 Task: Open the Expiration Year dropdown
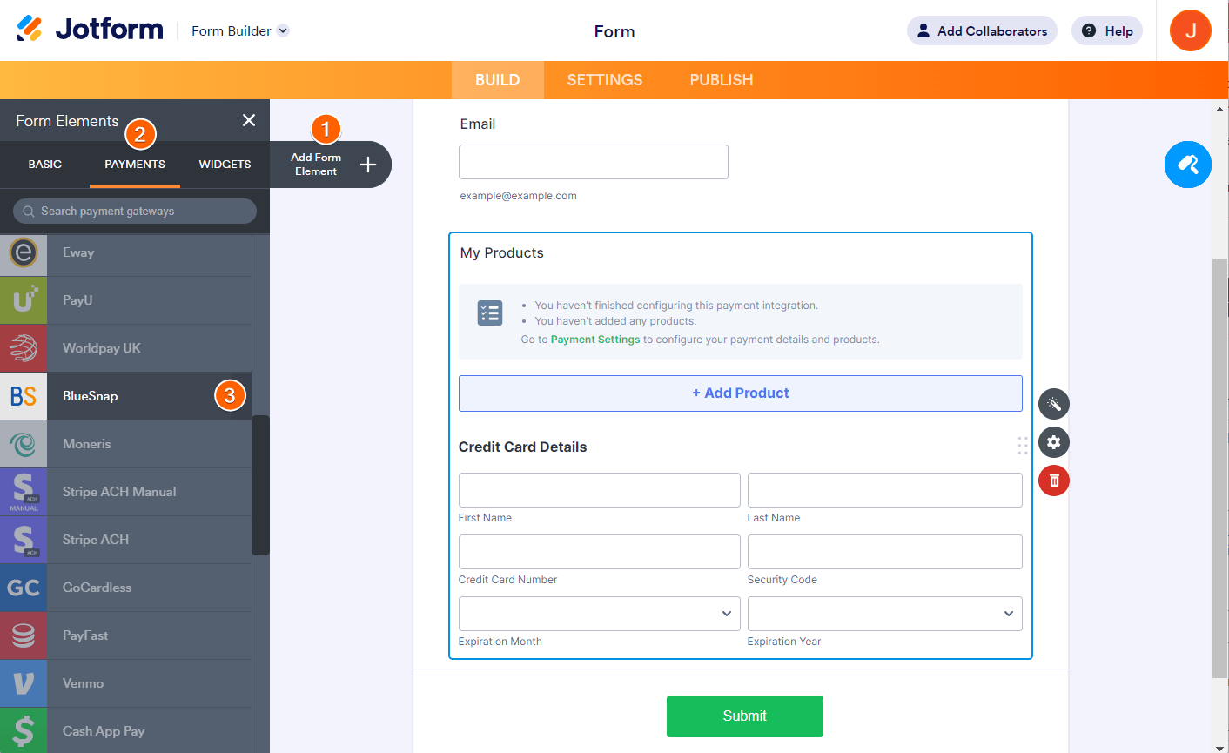884,614
